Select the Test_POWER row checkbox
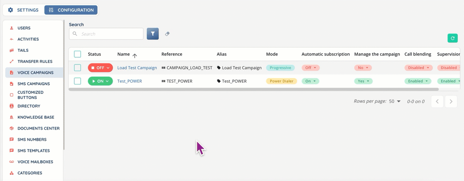Image resolution: width=464 pixels, height=181 pixels. click(x=77, y=81)
